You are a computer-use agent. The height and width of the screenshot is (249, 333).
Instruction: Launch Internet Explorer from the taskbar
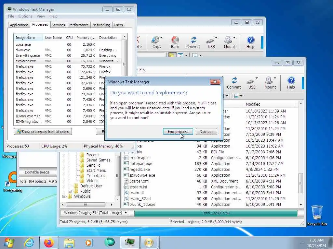[x=29, y=243]
